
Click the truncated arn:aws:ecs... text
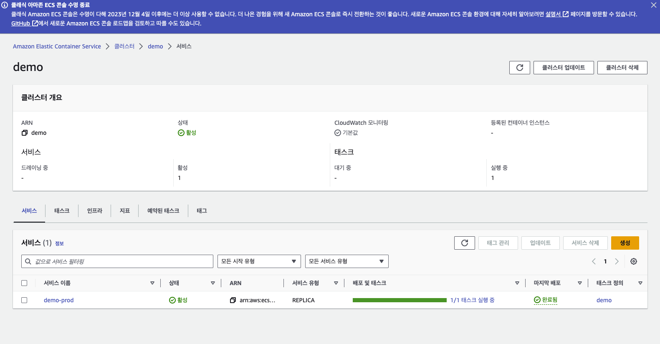(x=258, y=300)
